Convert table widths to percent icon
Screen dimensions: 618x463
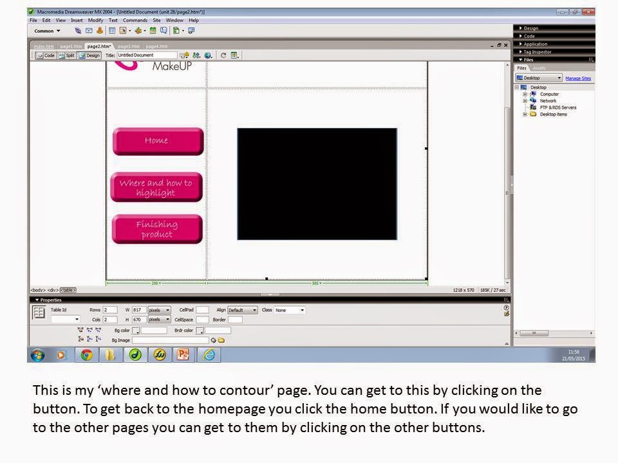tap(98, 330)
